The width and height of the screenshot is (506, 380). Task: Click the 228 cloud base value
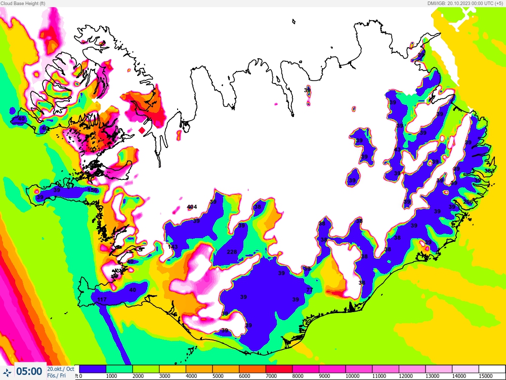tap(232, 252)
